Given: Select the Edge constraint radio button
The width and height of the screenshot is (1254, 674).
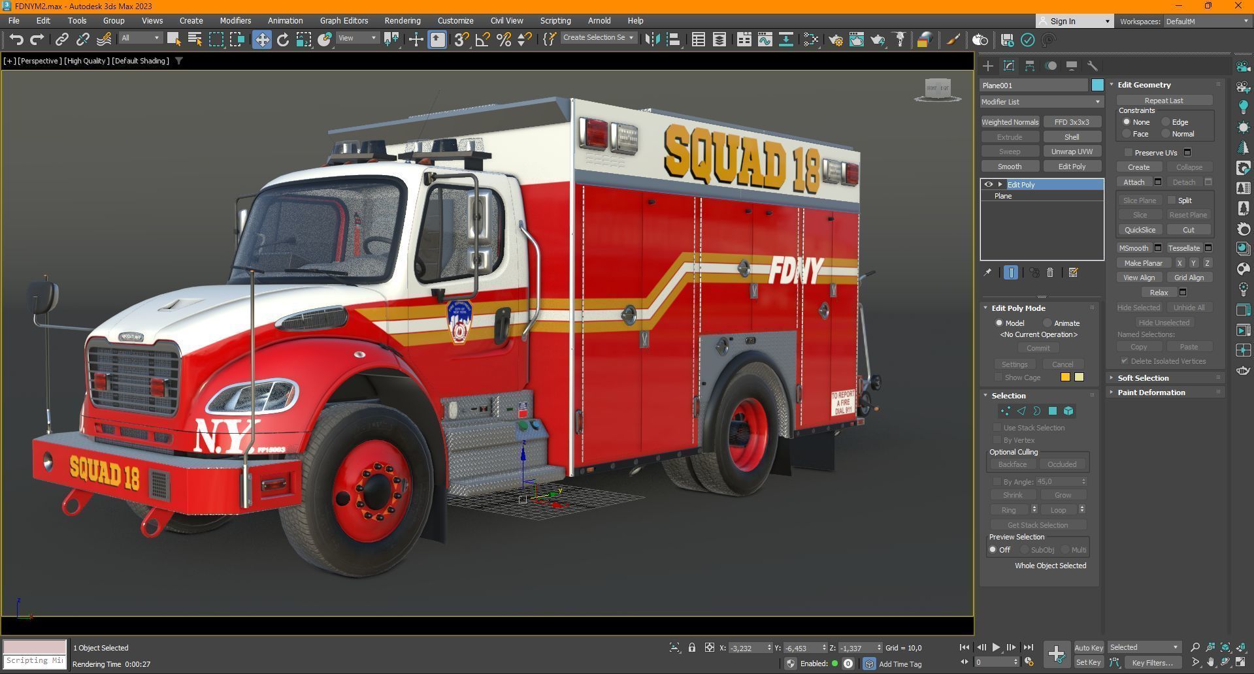Looking at the screenshot, I should [1166, 121].
